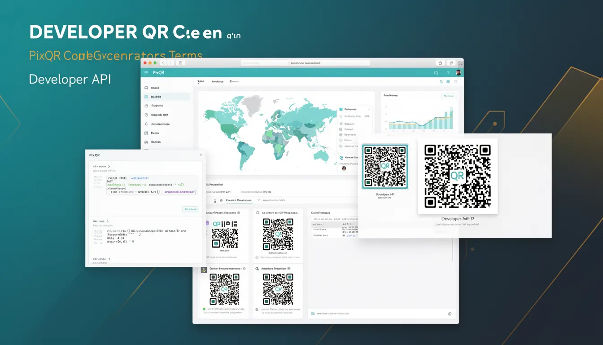Click the icon next to Developer API under the large QR
This screenshot has width=603, height=345.
[472, 219]
